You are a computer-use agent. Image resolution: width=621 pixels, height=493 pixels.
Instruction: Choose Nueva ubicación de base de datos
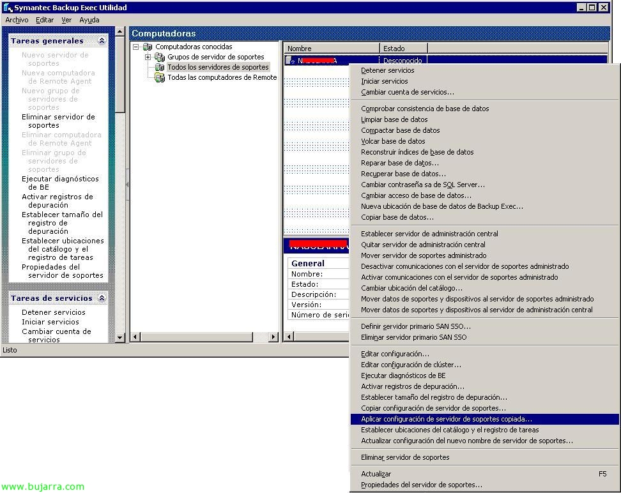coord(485,206)
